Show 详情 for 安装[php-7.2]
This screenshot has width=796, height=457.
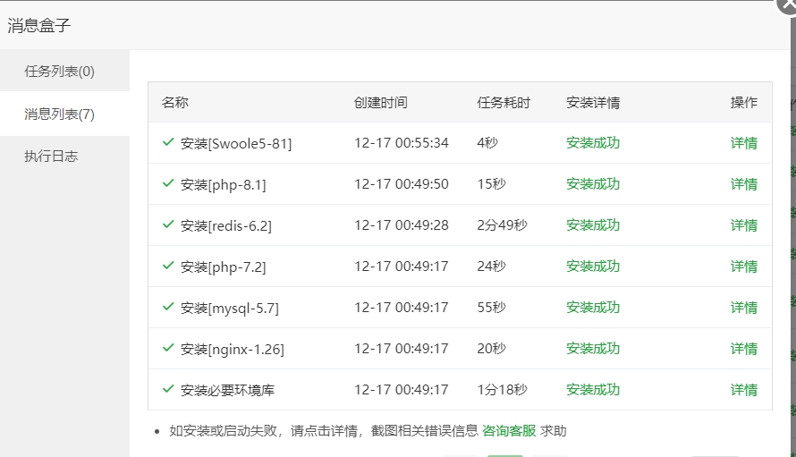744,267
